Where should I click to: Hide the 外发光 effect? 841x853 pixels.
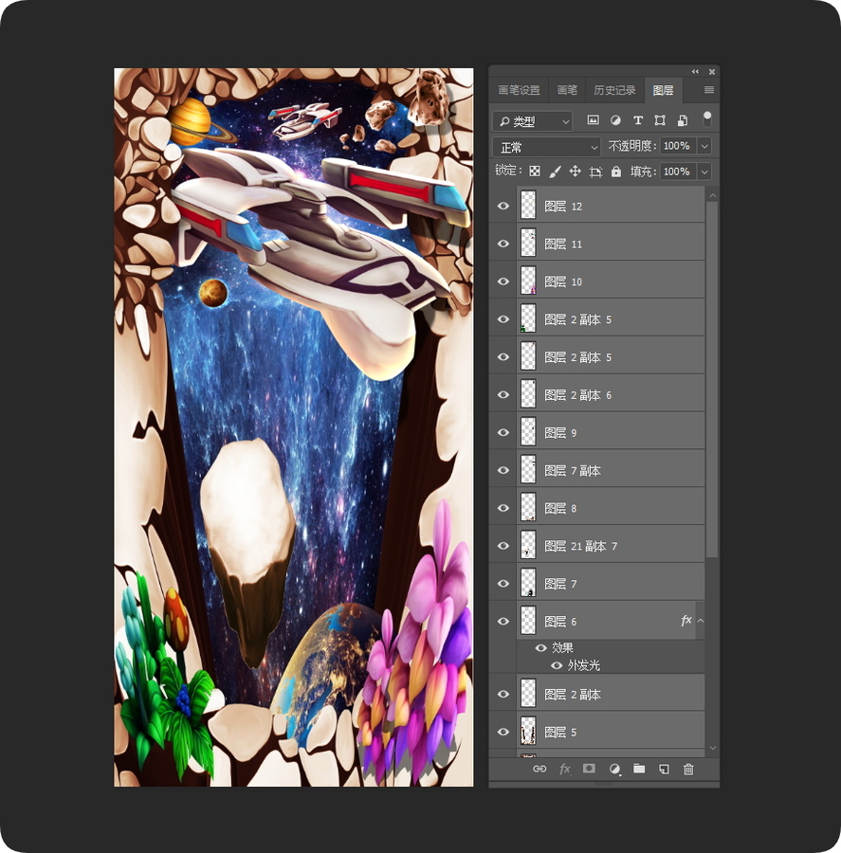(557, 665)
